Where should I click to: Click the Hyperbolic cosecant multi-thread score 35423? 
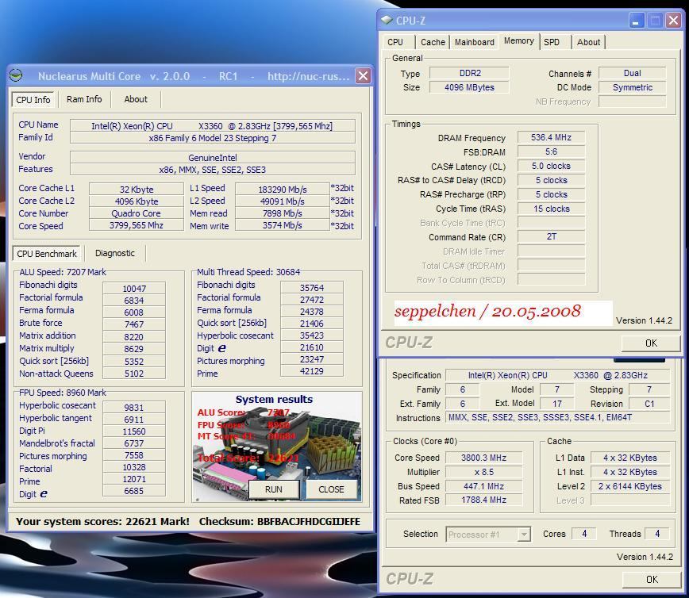pos(311,335)
